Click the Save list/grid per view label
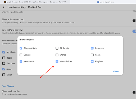The height and width of the screenshot is (99, 136). coord(12,30)
